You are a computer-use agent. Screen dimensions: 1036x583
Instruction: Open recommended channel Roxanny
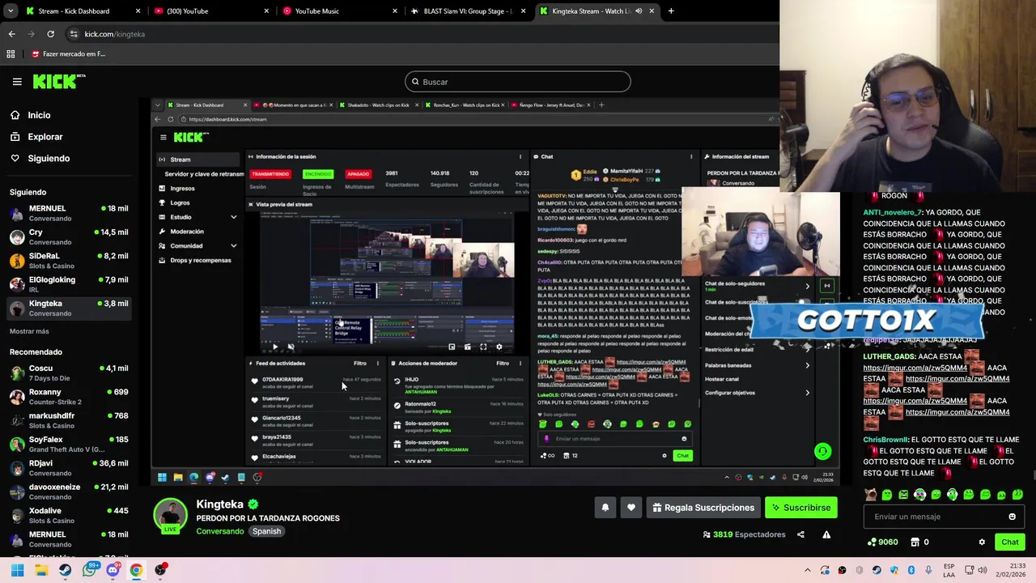tap(69, 397)
